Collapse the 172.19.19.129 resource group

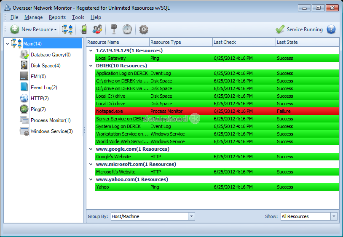click(x=91, y=51)
